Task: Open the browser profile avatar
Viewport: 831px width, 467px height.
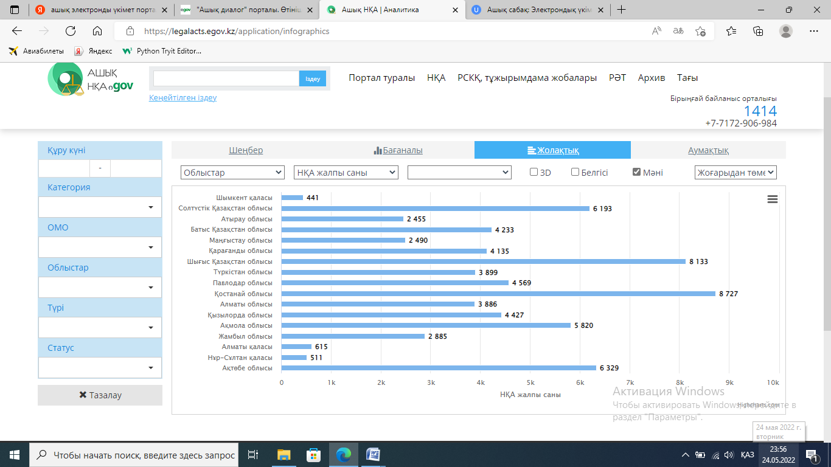Action: tap(786, 31)
